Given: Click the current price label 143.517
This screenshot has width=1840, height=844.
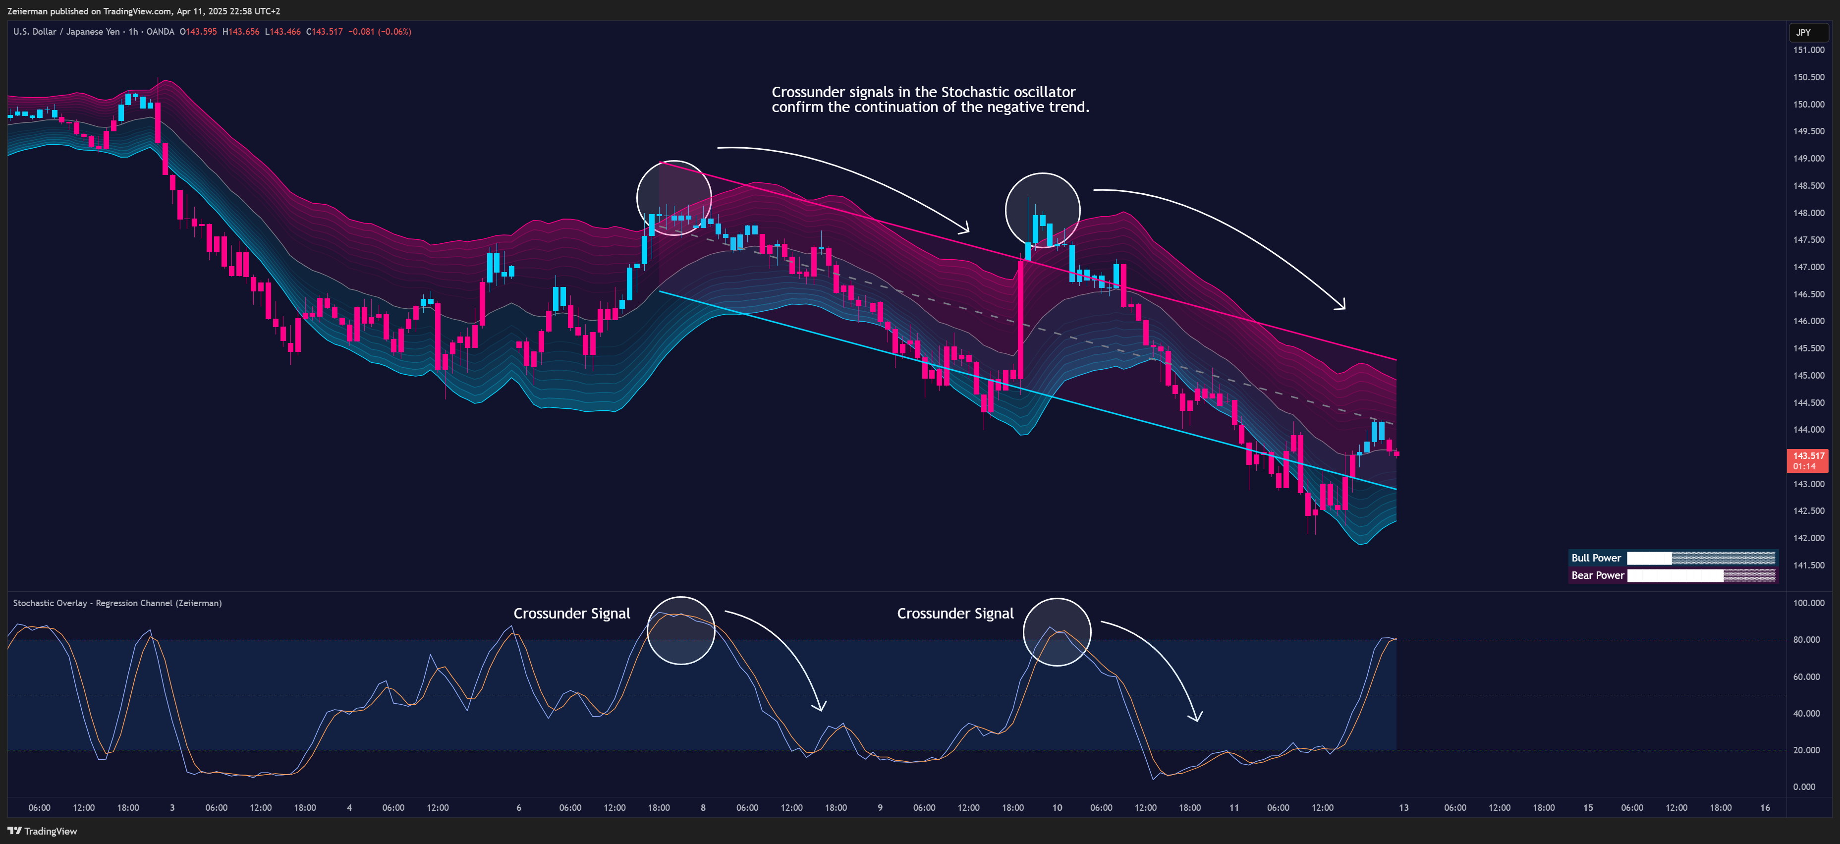Looking at the screenshot, I should [1807, 460].
